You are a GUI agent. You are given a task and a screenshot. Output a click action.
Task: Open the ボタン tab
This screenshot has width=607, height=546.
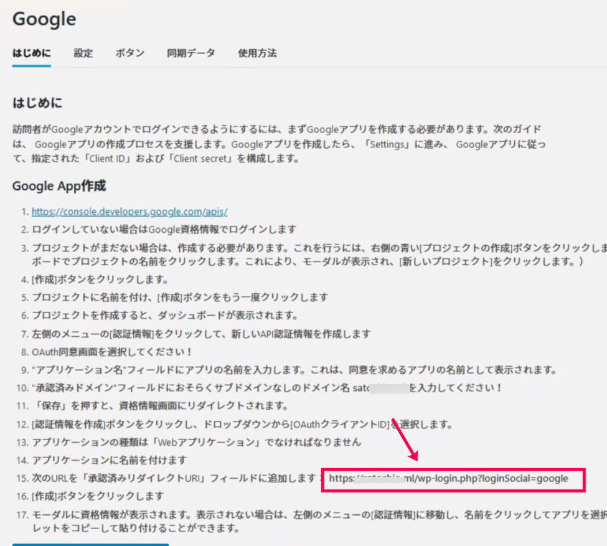click(129, 53)
